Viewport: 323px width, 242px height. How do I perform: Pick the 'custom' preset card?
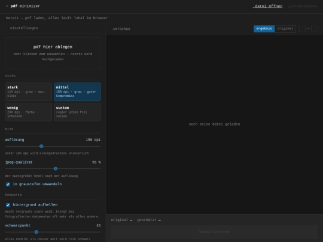77,112
